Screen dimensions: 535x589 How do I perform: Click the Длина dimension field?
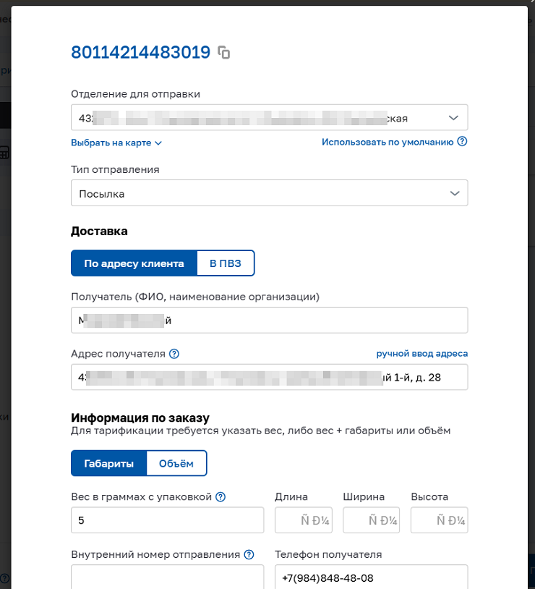click(304, 520)
